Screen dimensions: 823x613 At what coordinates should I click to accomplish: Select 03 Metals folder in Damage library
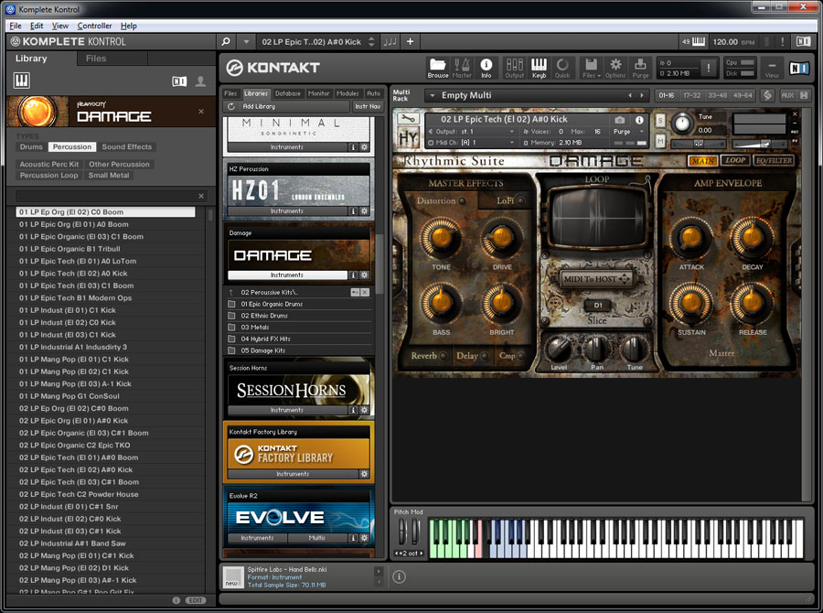(253, 327)
